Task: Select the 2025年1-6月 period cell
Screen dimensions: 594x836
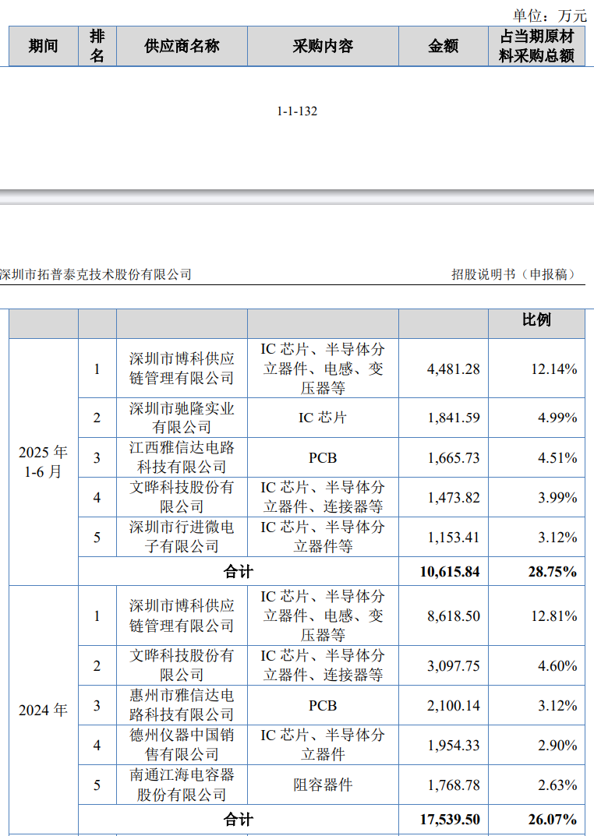Action: click(x=44, y=461)
